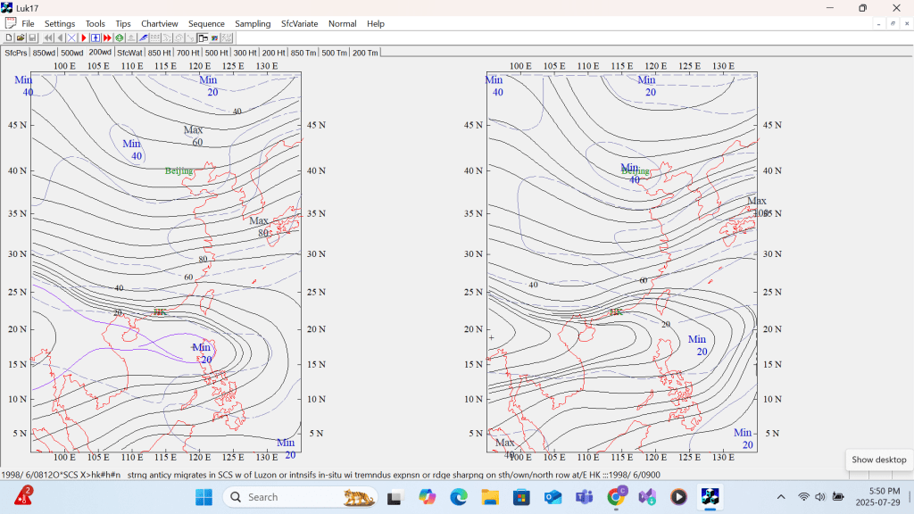Click the multicolor map toolbar icon
914x514 pixels.
[x=214, y=38]
